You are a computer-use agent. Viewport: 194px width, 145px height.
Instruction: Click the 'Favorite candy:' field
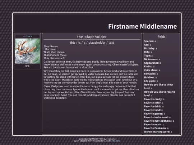[x=154, y=99]
